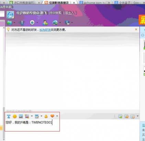Insert a picture using the image icon

(x=21, y=116)
